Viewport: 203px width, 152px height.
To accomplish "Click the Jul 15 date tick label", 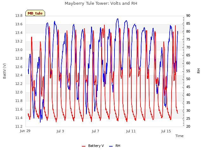I will point(166,131).
